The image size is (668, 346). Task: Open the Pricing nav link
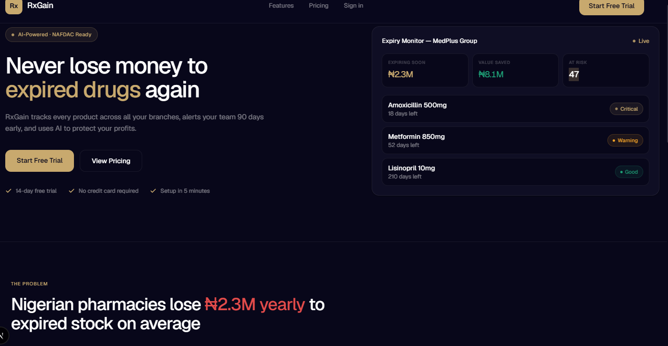click(319, 6)
